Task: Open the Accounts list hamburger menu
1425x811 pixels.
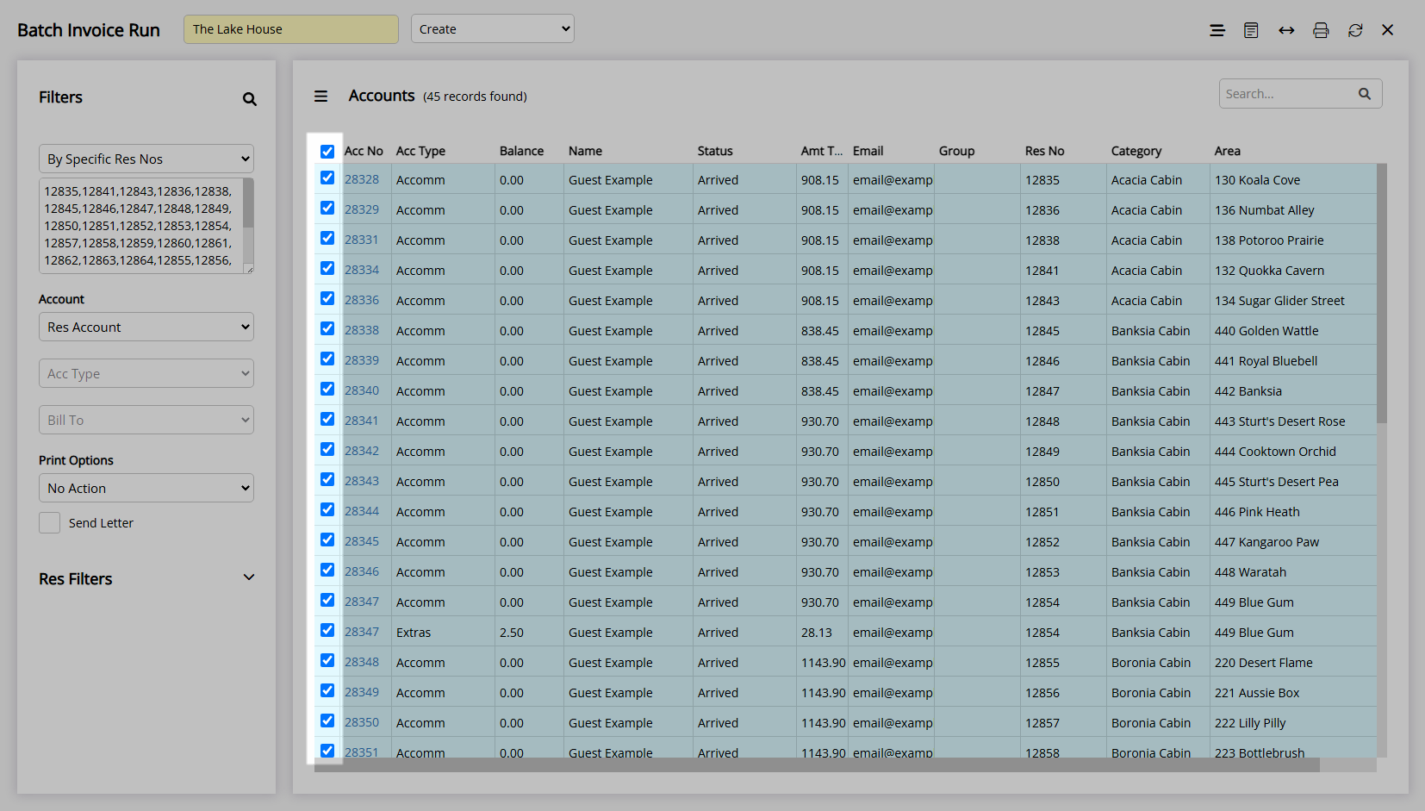Action: (320, 97)
